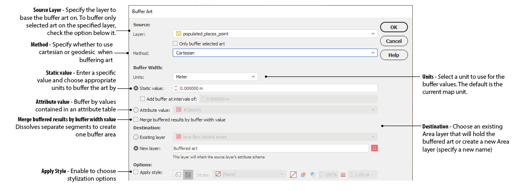
Task: Check Merge buffered results by buffer width value
Action: point(136,119)
